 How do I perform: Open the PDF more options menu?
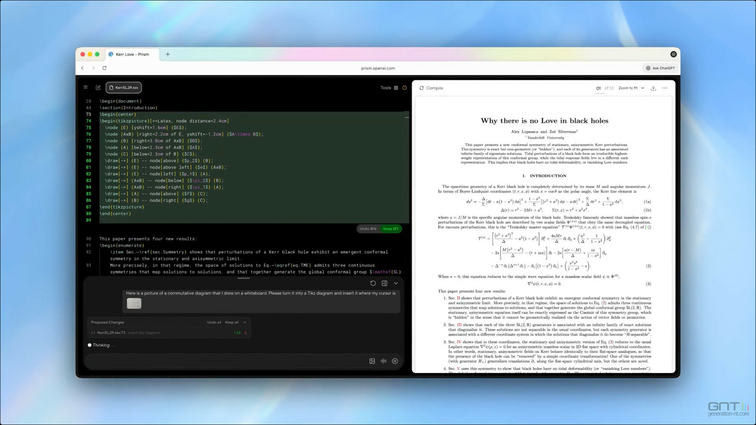click(665, 88)
